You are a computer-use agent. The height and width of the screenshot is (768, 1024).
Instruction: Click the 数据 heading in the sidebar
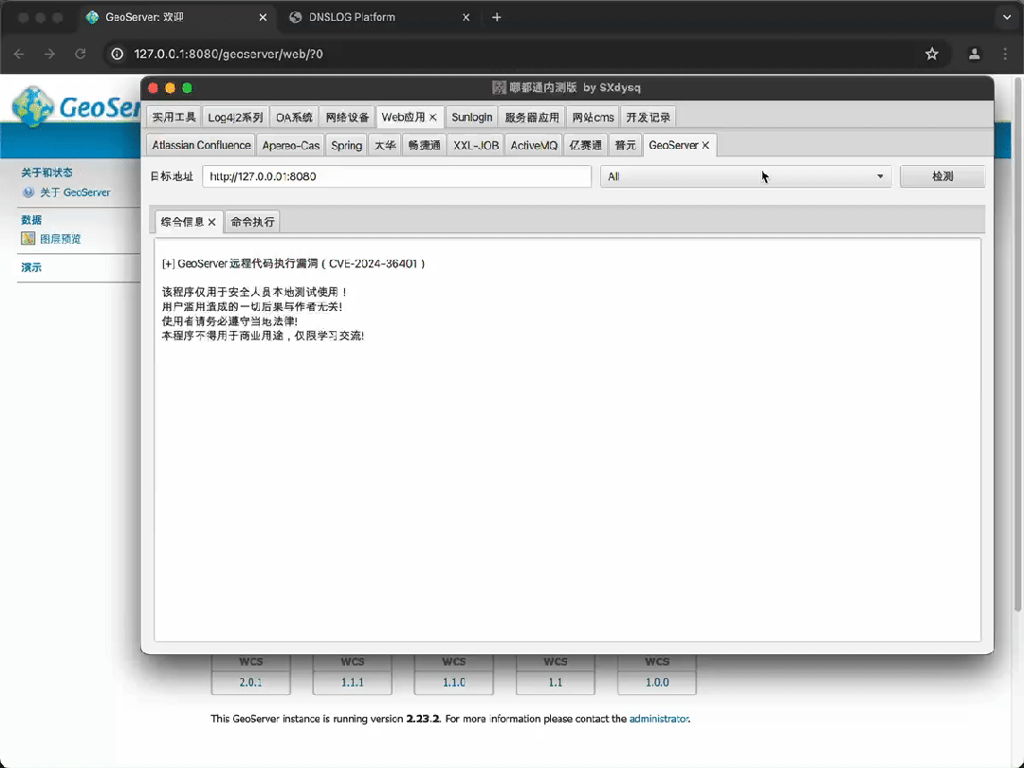[31, 220]
